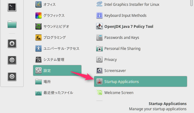Click the power off icon in sidebar

point(12,77)
